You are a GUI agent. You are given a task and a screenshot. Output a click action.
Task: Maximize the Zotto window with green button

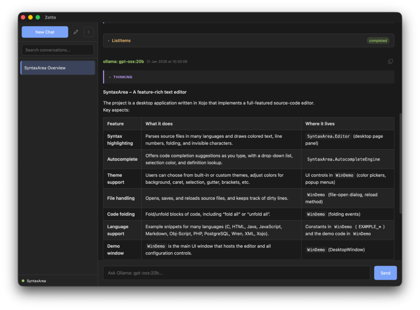(38, 17)
